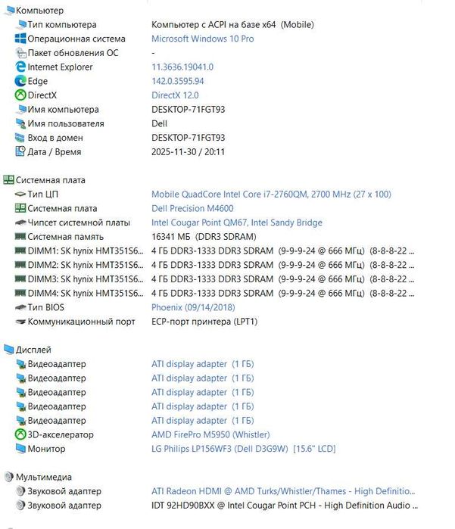Click the Имя пользователя icon

coord(20,123)
